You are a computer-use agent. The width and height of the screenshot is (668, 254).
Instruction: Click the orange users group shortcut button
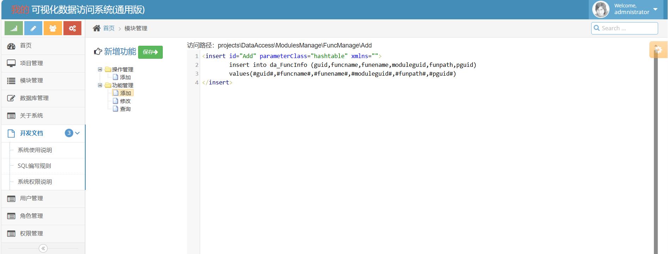53,28
